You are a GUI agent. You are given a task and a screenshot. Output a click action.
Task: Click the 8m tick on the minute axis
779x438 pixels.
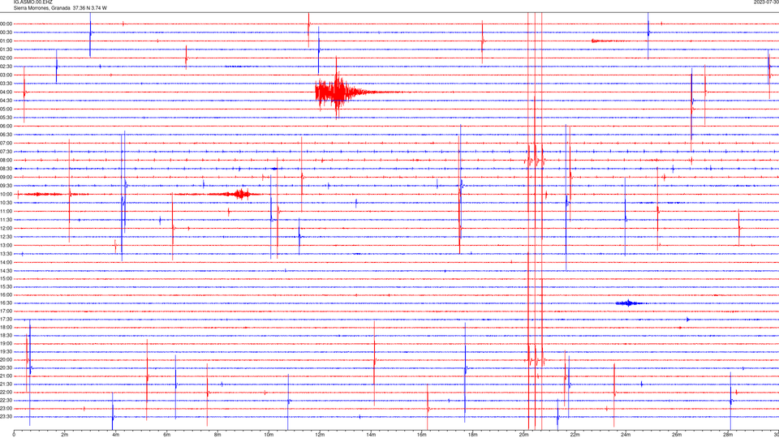pos(217,435)
